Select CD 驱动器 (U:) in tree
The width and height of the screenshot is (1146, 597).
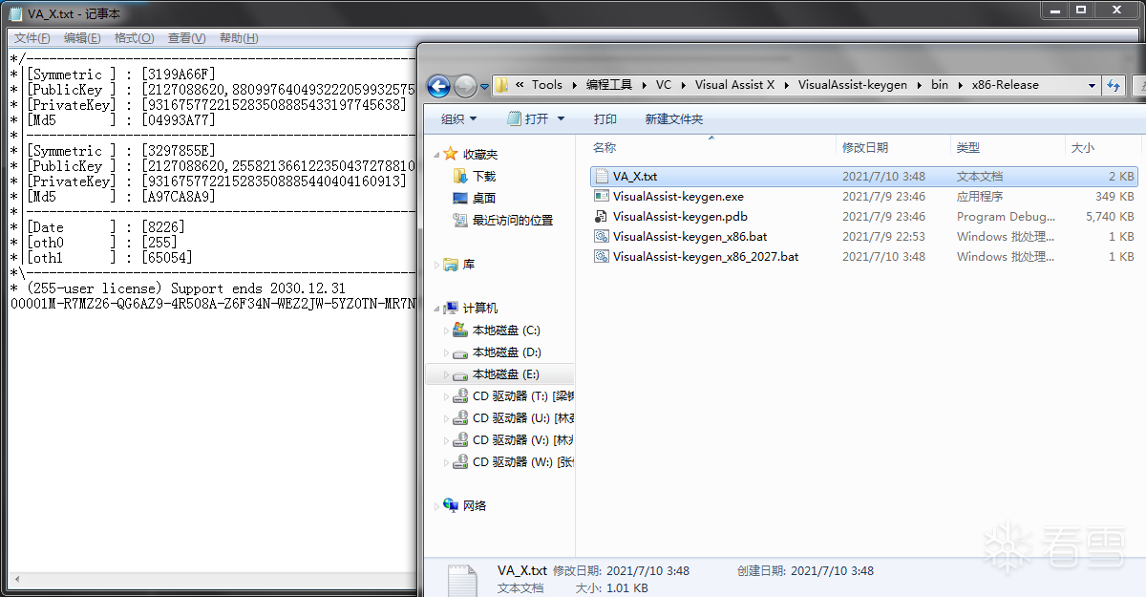point(523,418)
